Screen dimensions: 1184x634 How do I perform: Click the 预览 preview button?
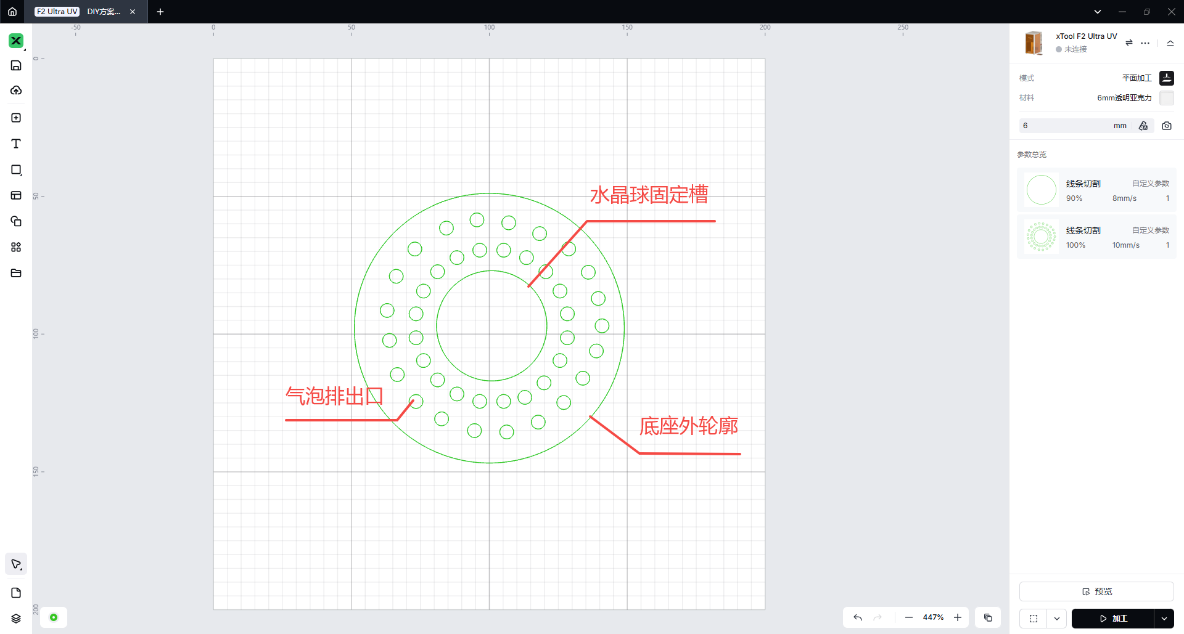pos(1096,591)
